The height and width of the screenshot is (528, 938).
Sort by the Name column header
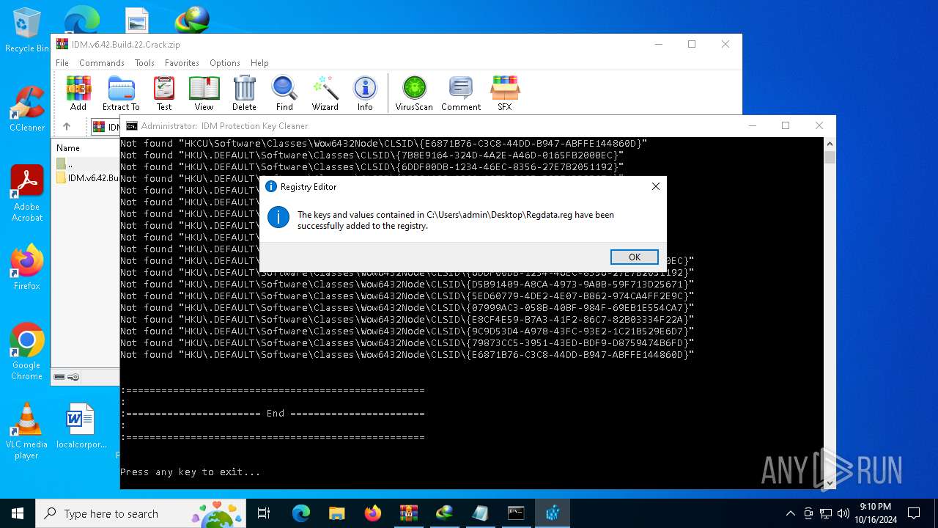(68, 147)
